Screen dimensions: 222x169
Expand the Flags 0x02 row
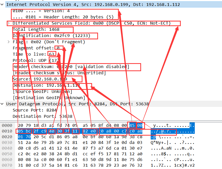[x=9, y=42]
